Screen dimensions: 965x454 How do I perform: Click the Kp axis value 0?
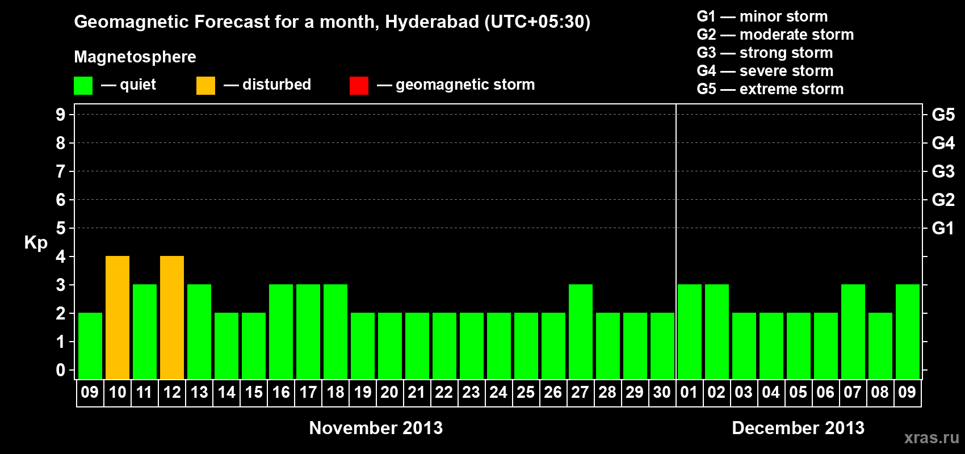click(x=61, y=370)
